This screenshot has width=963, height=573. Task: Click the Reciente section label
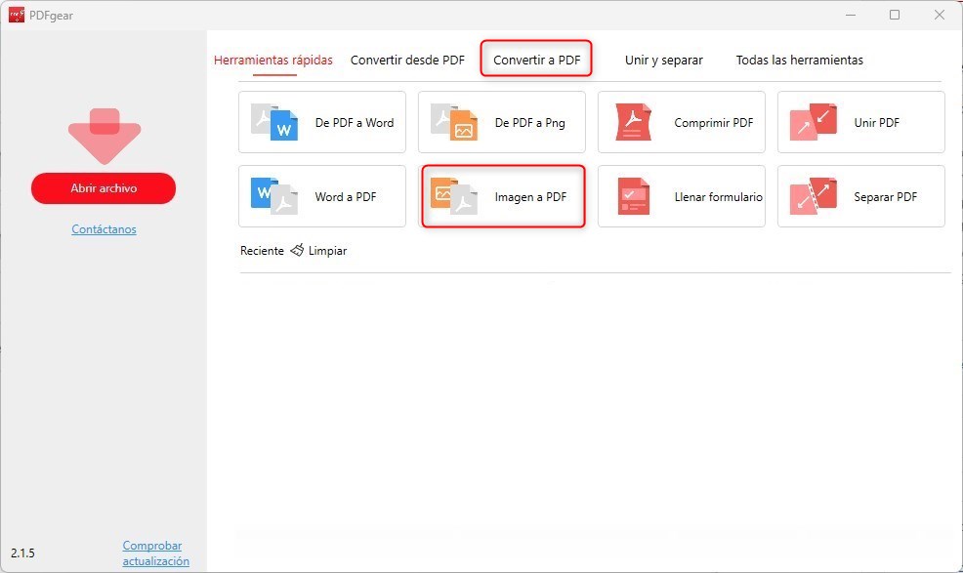click(x=260, y=250)
